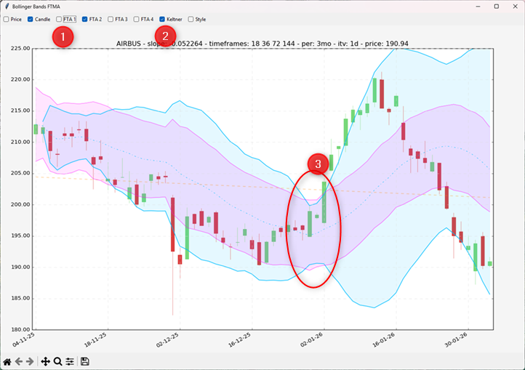Viewport: 525px width, 370px height.
Task: Click the red numbered marker 3 on chart
Action: click(x=316, y=164)
